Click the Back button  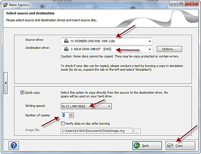[x=147, y=146]
